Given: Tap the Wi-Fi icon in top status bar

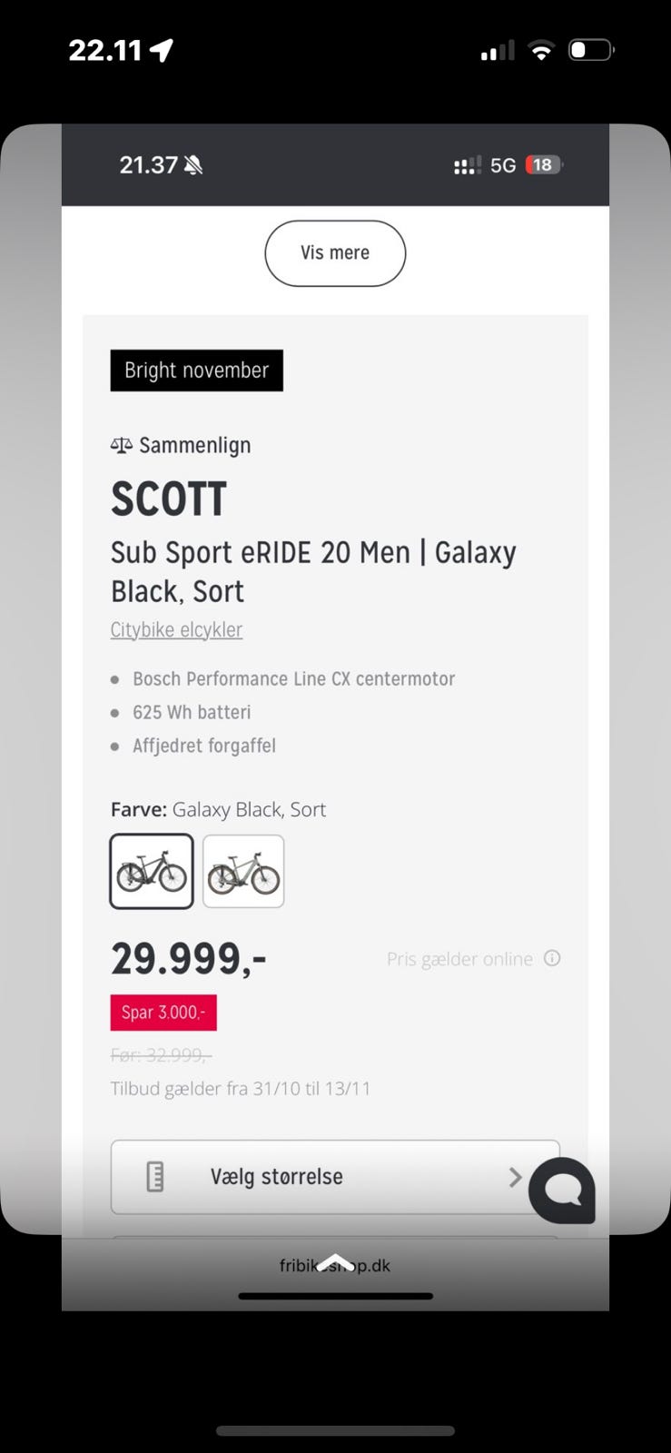Looking at the screenshot, I should pos(541,51).
